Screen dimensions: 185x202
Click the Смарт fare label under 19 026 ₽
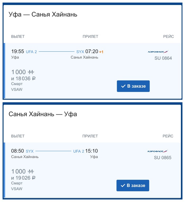point(17,183)
